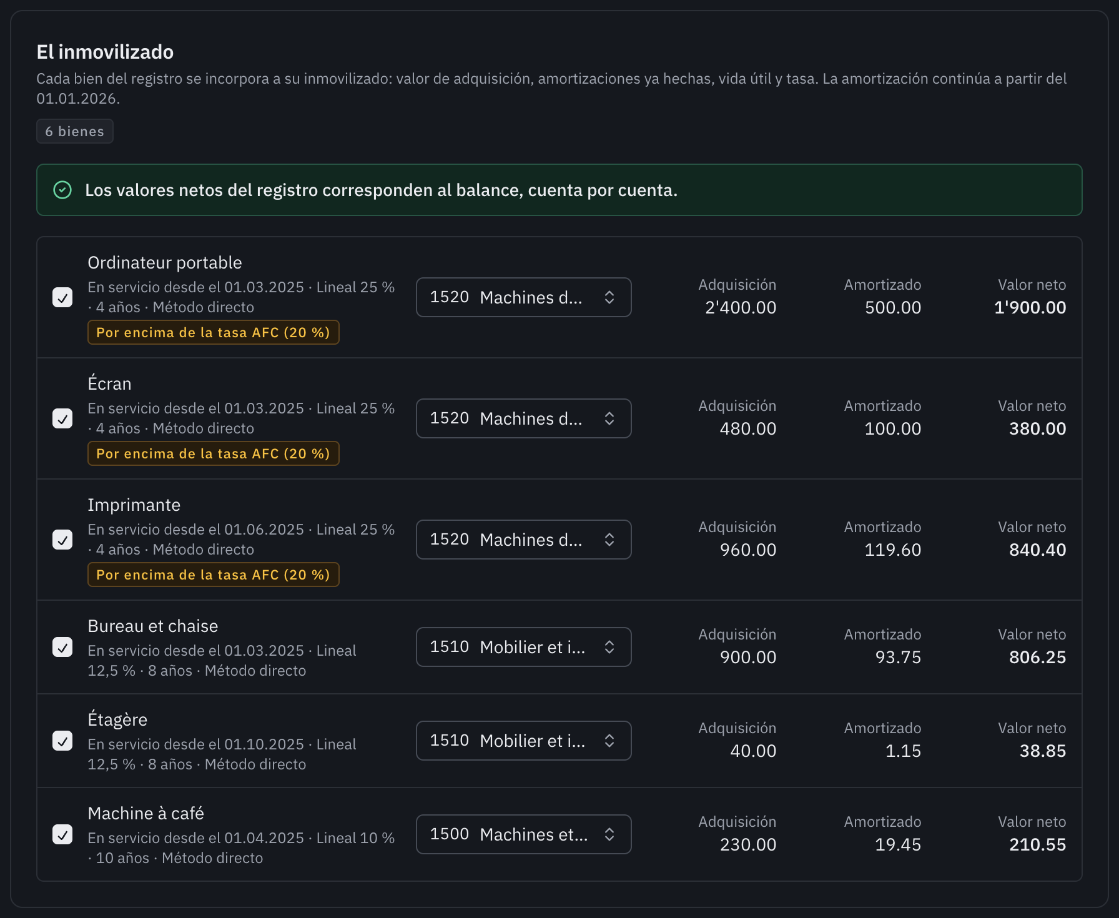Click the service details line under Machine à café
Viewport: 1119px width, 918px height.
[241, 848]
